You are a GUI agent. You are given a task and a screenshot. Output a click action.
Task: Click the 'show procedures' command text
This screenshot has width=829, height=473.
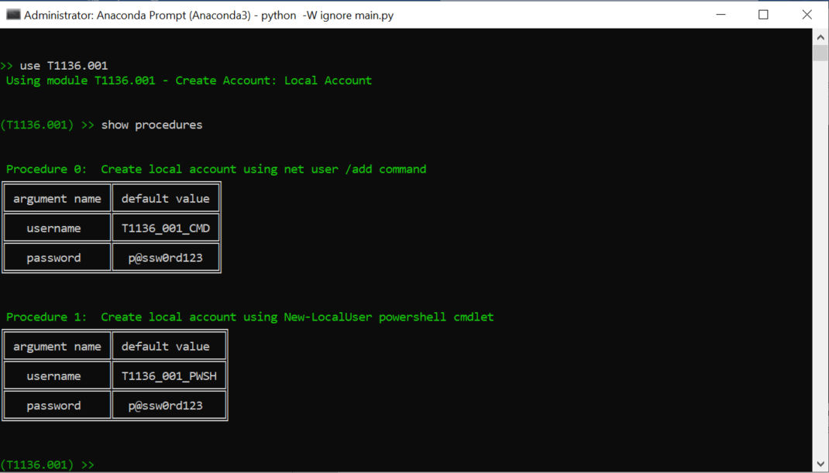coord(151,125)
